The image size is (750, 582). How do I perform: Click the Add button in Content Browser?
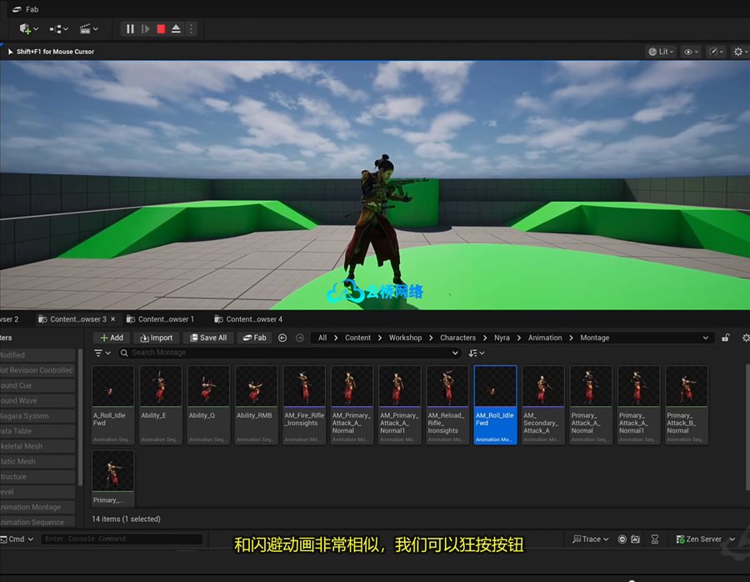pos(111,338)
